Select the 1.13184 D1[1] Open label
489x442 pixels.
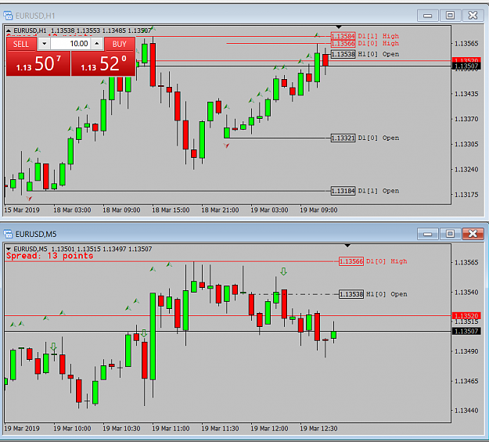coord(365,191)
